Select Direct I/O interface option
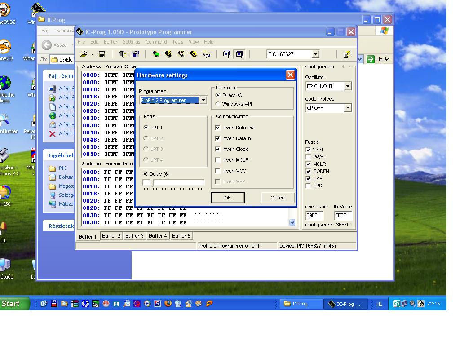This screenshot has height=345, width=460. coord(217,95)
